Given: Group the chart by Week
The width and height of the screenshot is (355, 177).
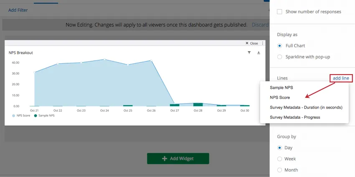Looking at the screenshot, I should pos(279,159).
